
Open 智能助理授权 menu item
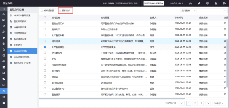click(22, 21)
